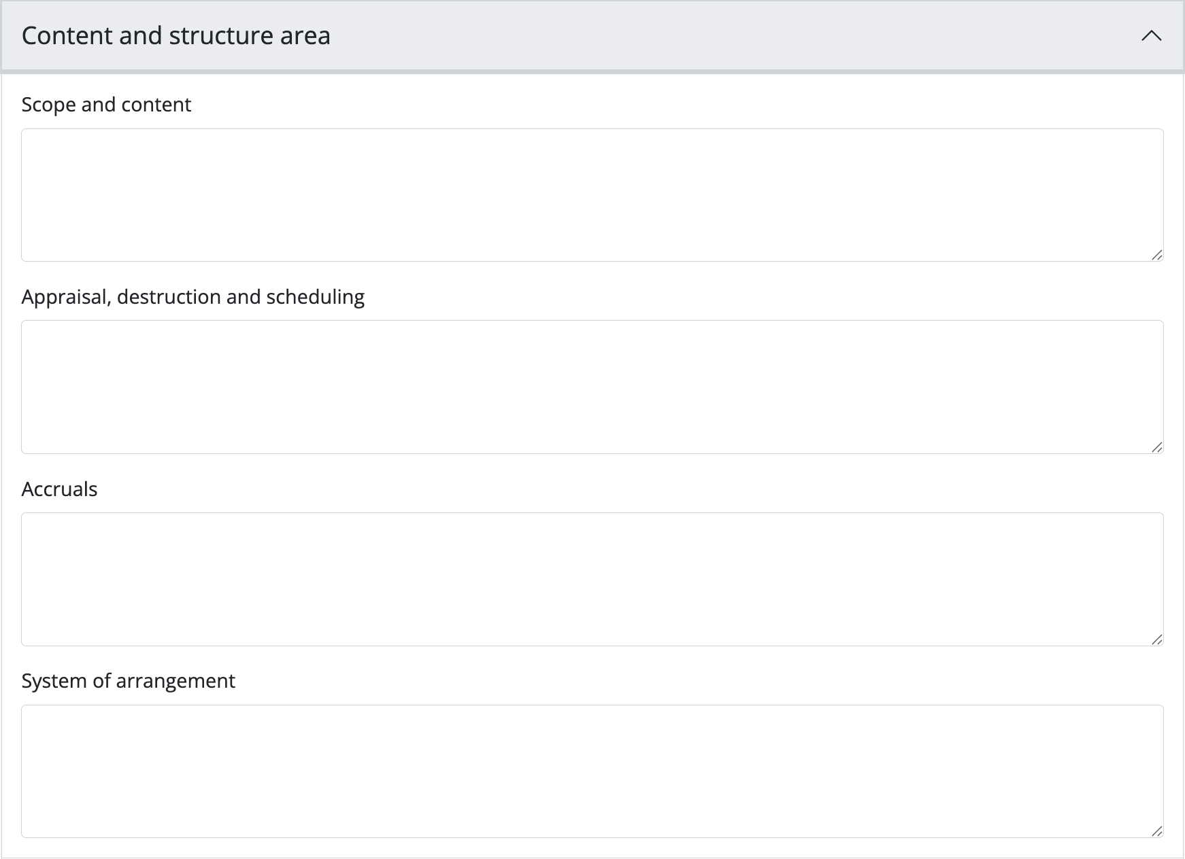The image size is (1185, 859).
Task: Place cursor in the Accruals text box
Action: [x=592, y=579]
